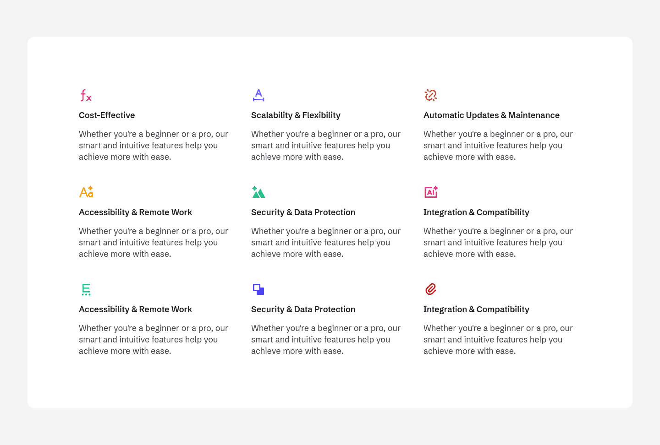
Task: Click the pink fx function icon
Action: (x=86, y=95)
